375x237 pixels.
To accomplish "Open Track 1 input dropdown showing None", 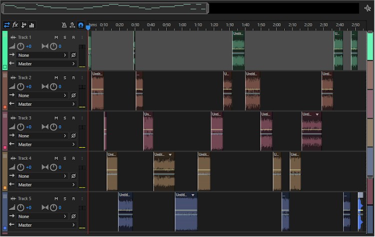I will [42, 55].
